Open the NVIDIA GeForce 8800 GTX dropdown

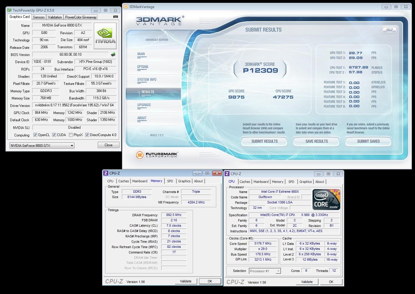tap(42, 145)
